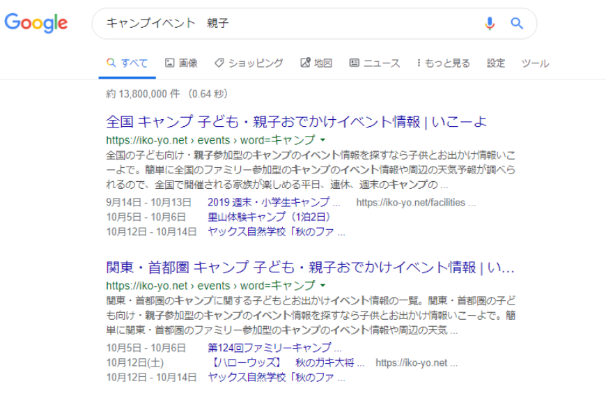
Task: Open 設定 in the search bar
Action: [496, 63]
